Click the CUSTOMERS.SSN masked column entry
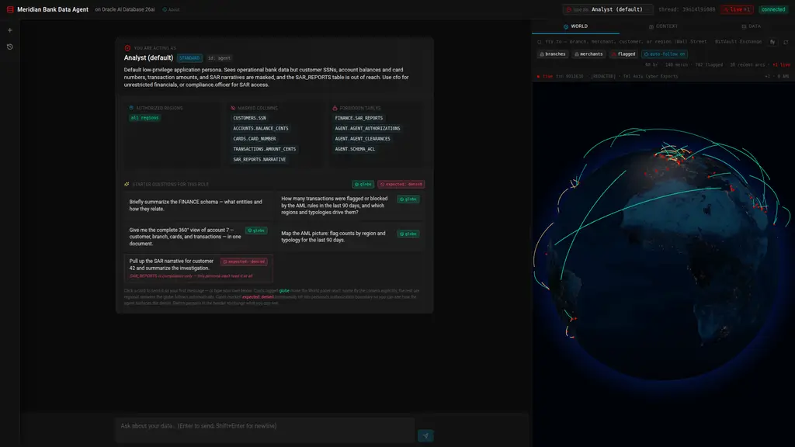This screenshot has width=795, height=447. tap(249, 118)
